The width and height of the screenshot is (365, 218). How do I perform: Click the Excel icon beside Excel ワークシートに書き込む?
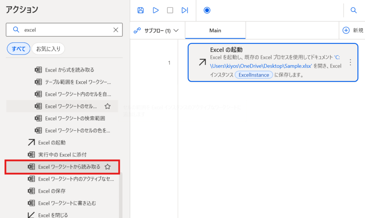click(31, 203)
